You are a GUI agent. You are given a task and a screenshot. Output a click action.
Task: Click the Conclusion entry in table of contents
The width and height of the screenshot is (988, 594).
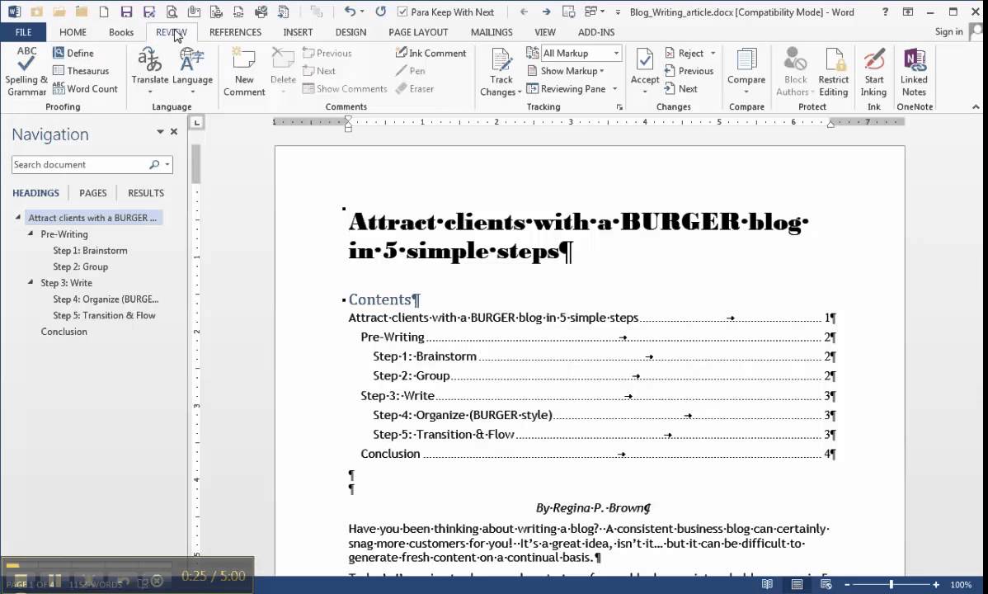(x=597, y=454)
